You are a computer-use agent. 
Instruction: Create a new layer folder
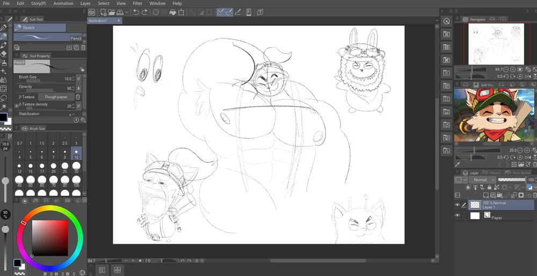click(x=500, y=196)
